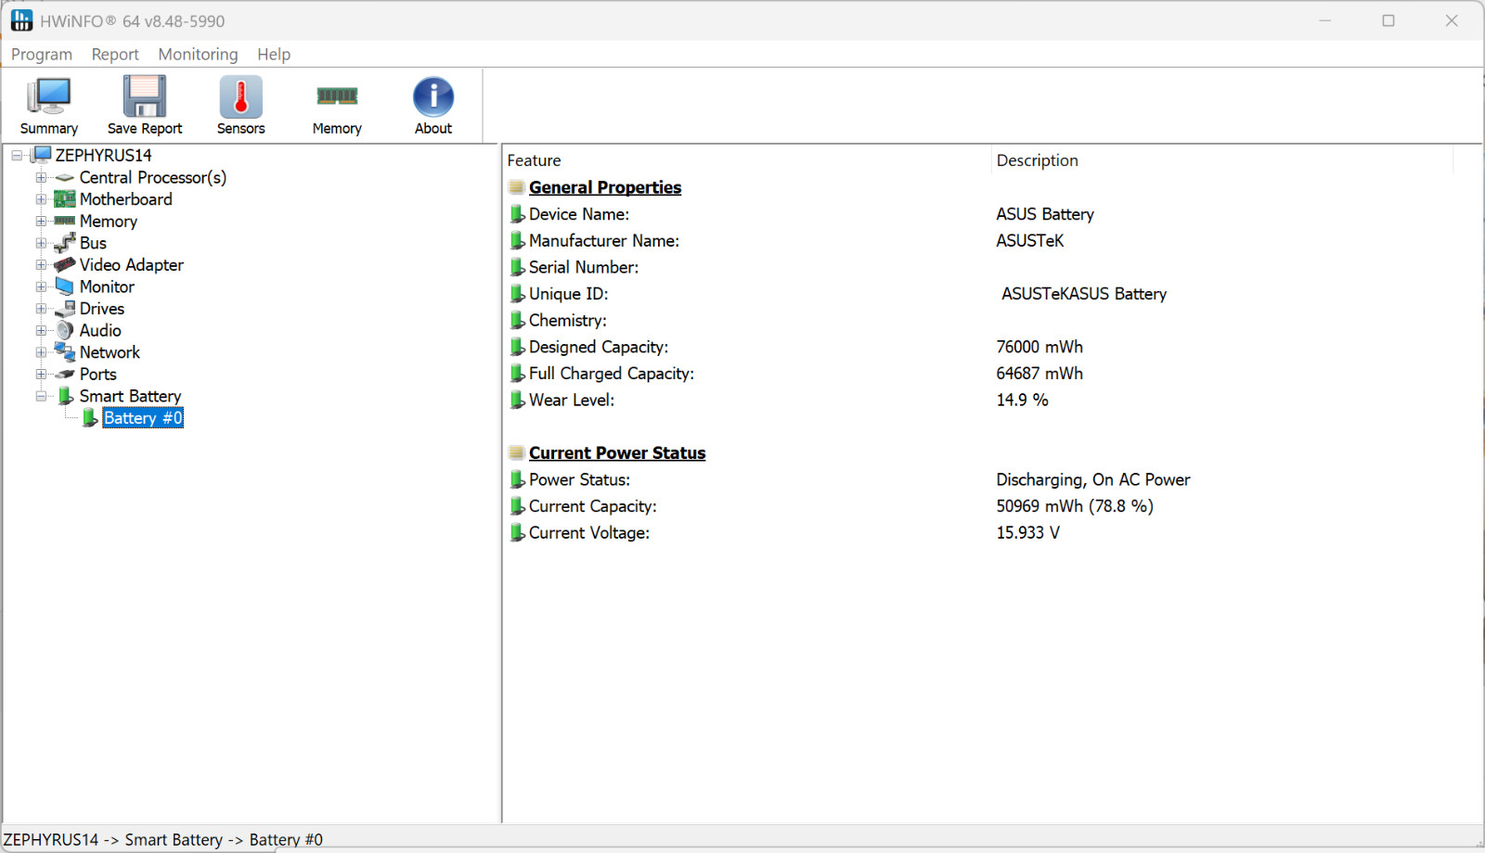This screenshot has width=1485, height=853.
Task: Select the Audio speaker tree icon
Action: [65, 331]
